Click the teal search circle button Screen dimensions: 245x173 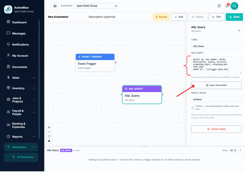pos(234,6)
